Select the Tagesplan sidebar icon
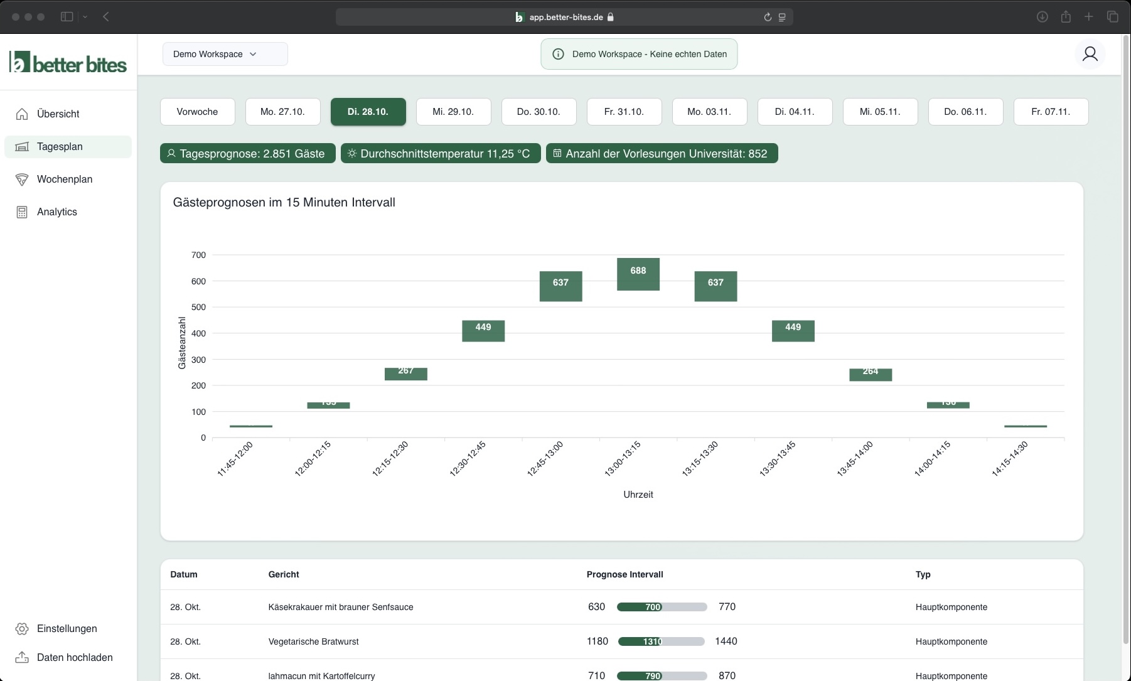The image size is (1131, 681). click(22, 146)
